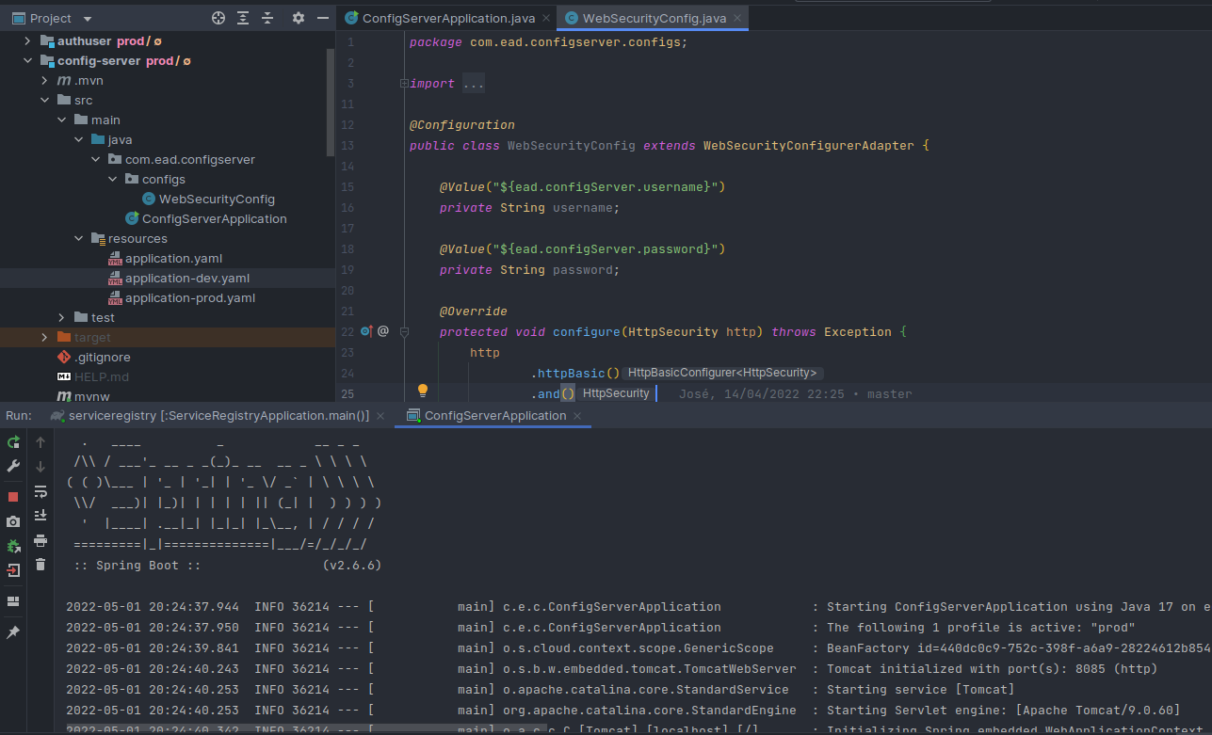The height and width of the screenshot is (735, 1212).
Task: Click the Expand All icon in the Project toolbar
Action: click(243, 18)
